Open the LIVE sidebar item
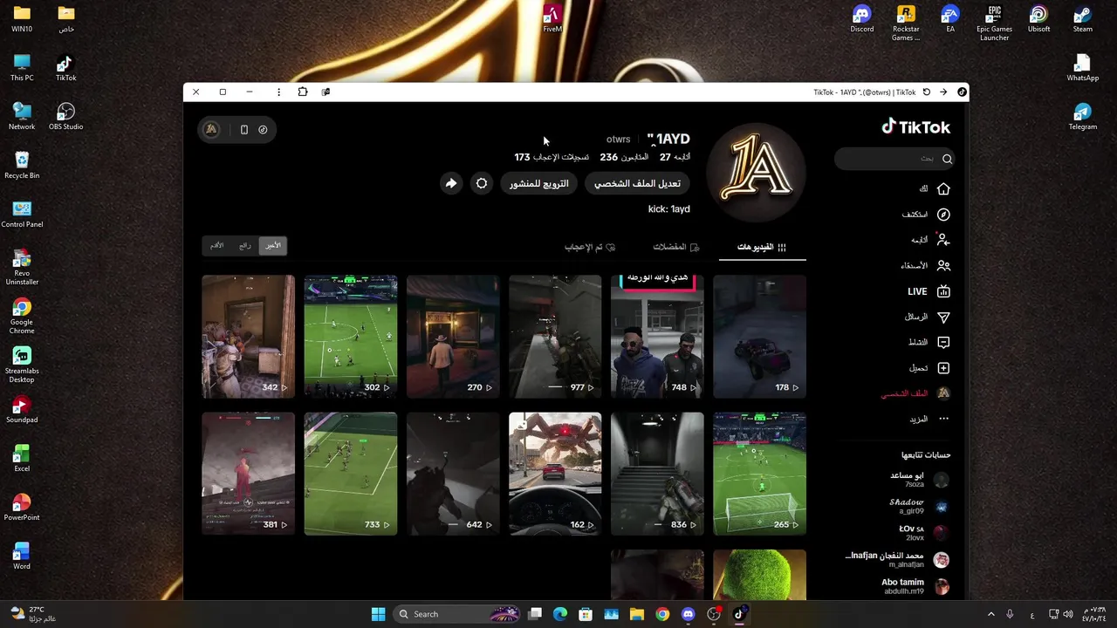1117x628 pixels. point(929,291)
